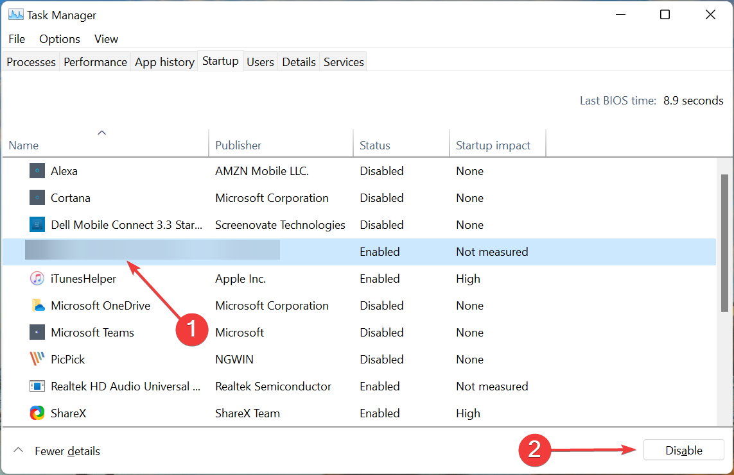Viewport: 734px width, 475px height.
Task: Switch to the Details tab
Action: 299,62
